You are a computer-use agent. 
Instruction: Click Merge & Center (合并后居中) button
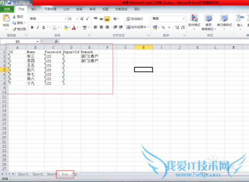[x=136, y=27]
